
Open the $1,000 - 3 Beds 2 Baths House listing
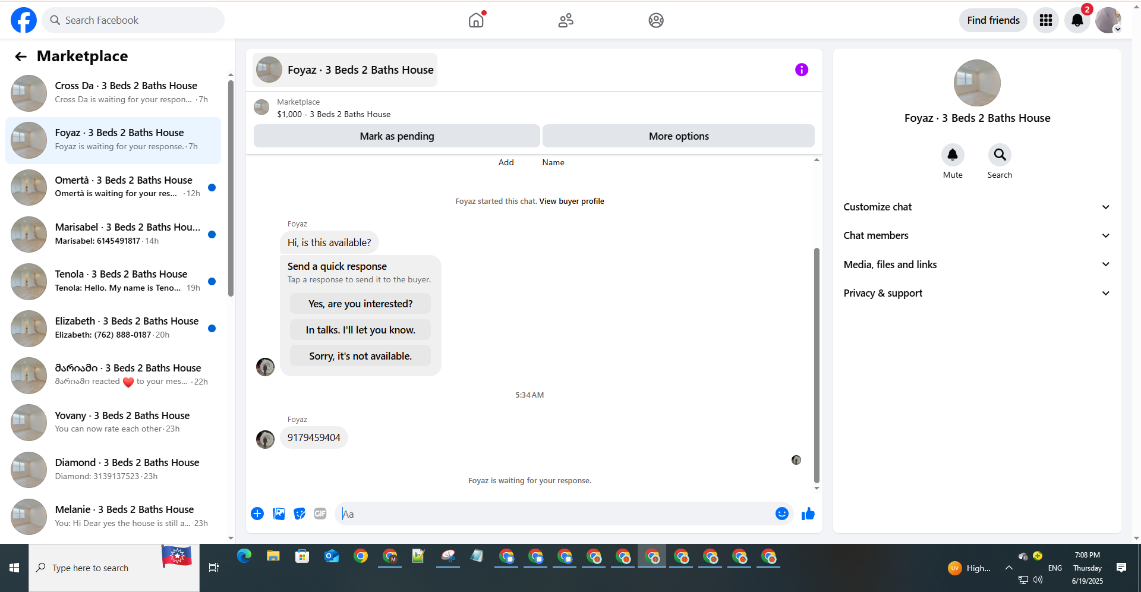click(333, 114)
